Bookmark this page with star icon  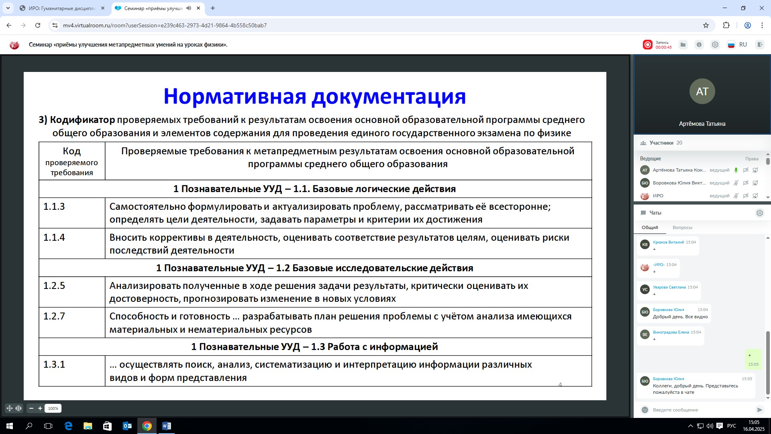click(706, 25)
